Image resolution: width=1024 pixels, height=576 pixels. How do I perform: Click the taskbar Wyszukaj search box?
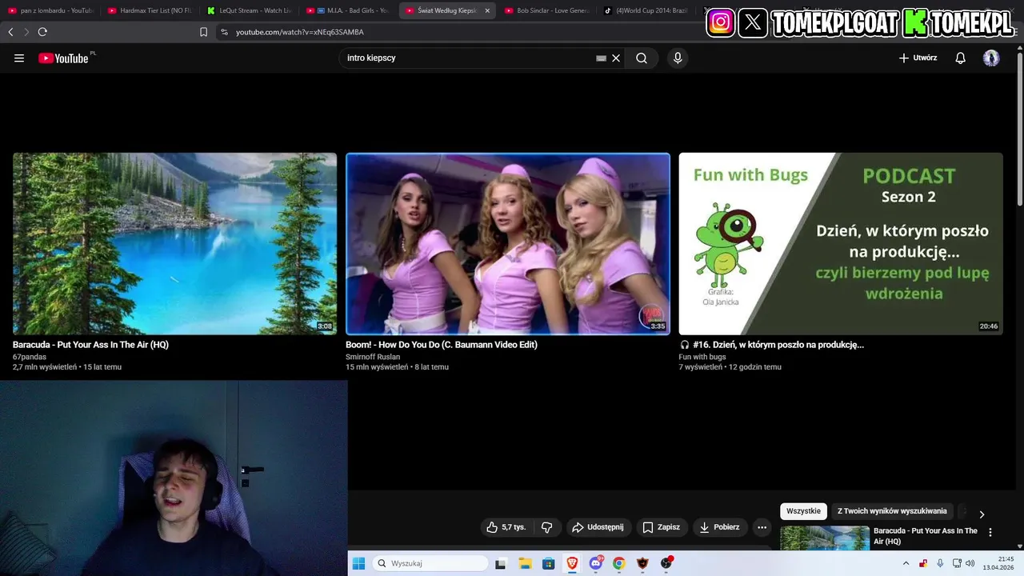431,563
